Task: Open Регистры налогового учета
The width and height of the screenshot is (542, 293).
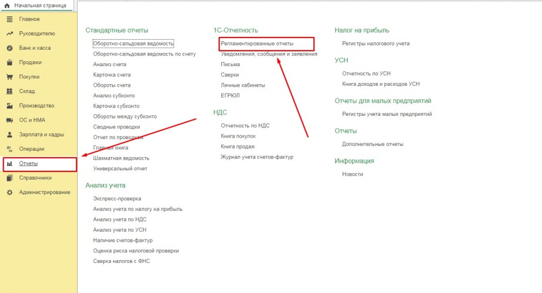Action: (x=376, y=43)
